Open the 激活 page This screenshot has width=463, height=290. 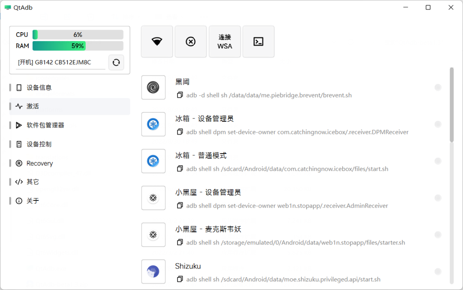70,106
